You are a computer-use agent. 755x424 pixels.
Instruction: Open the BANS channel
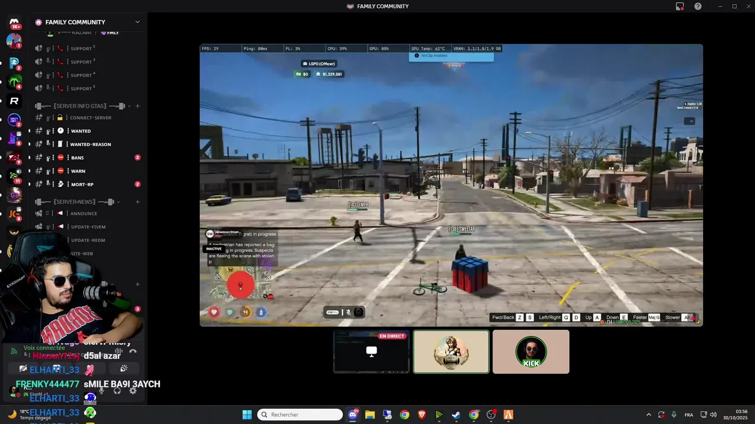(x=87, y=158)
